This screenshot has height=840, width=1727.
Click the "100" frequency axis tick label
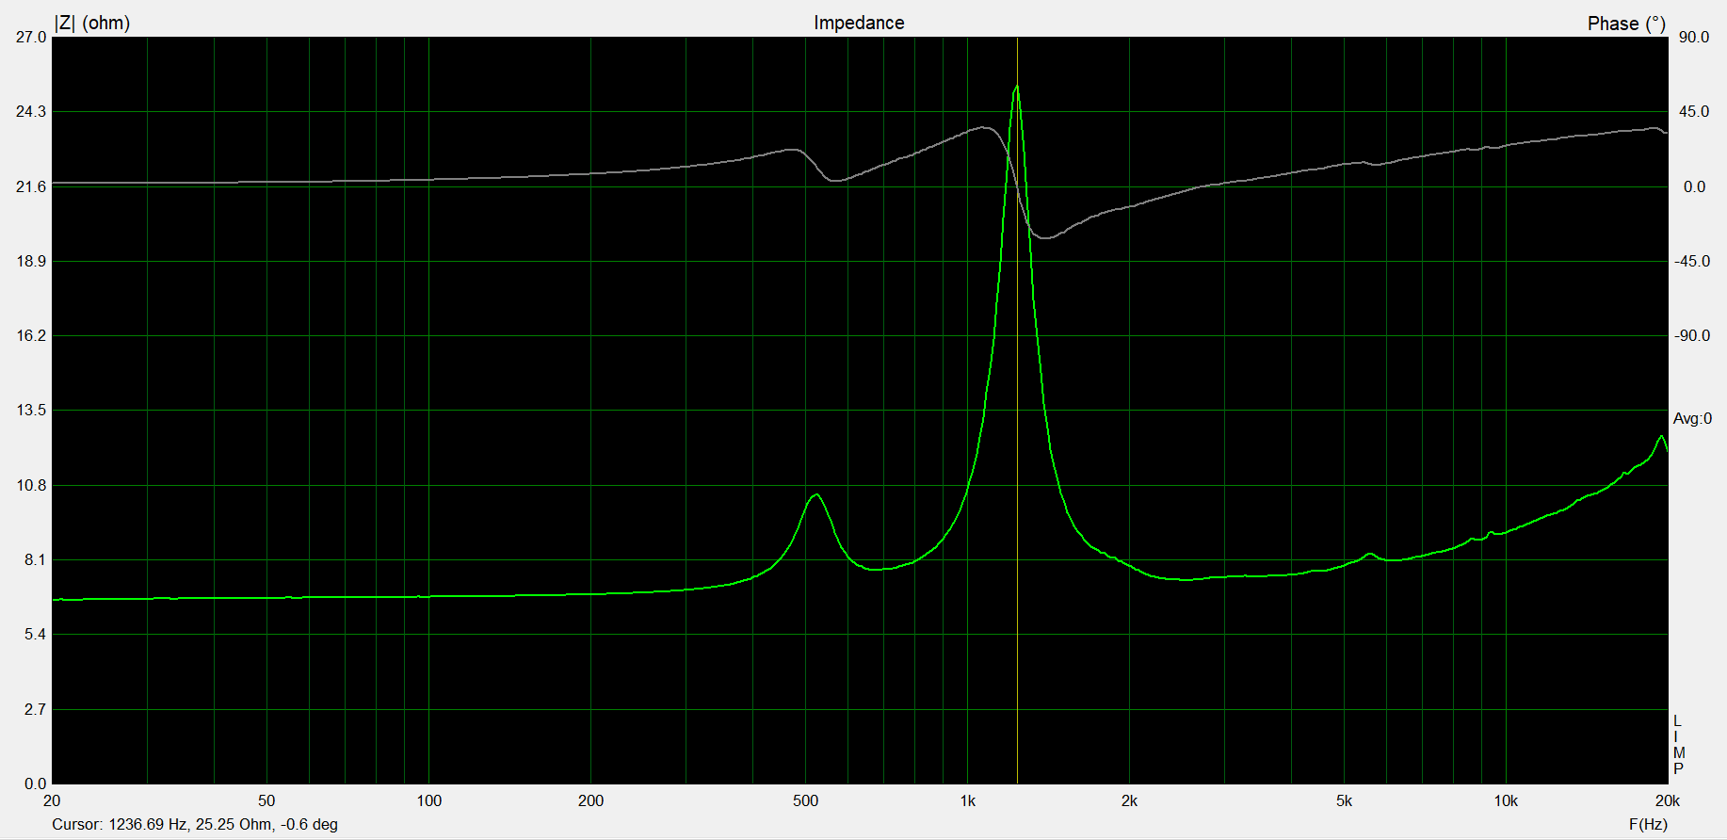(x=428, y=801)
